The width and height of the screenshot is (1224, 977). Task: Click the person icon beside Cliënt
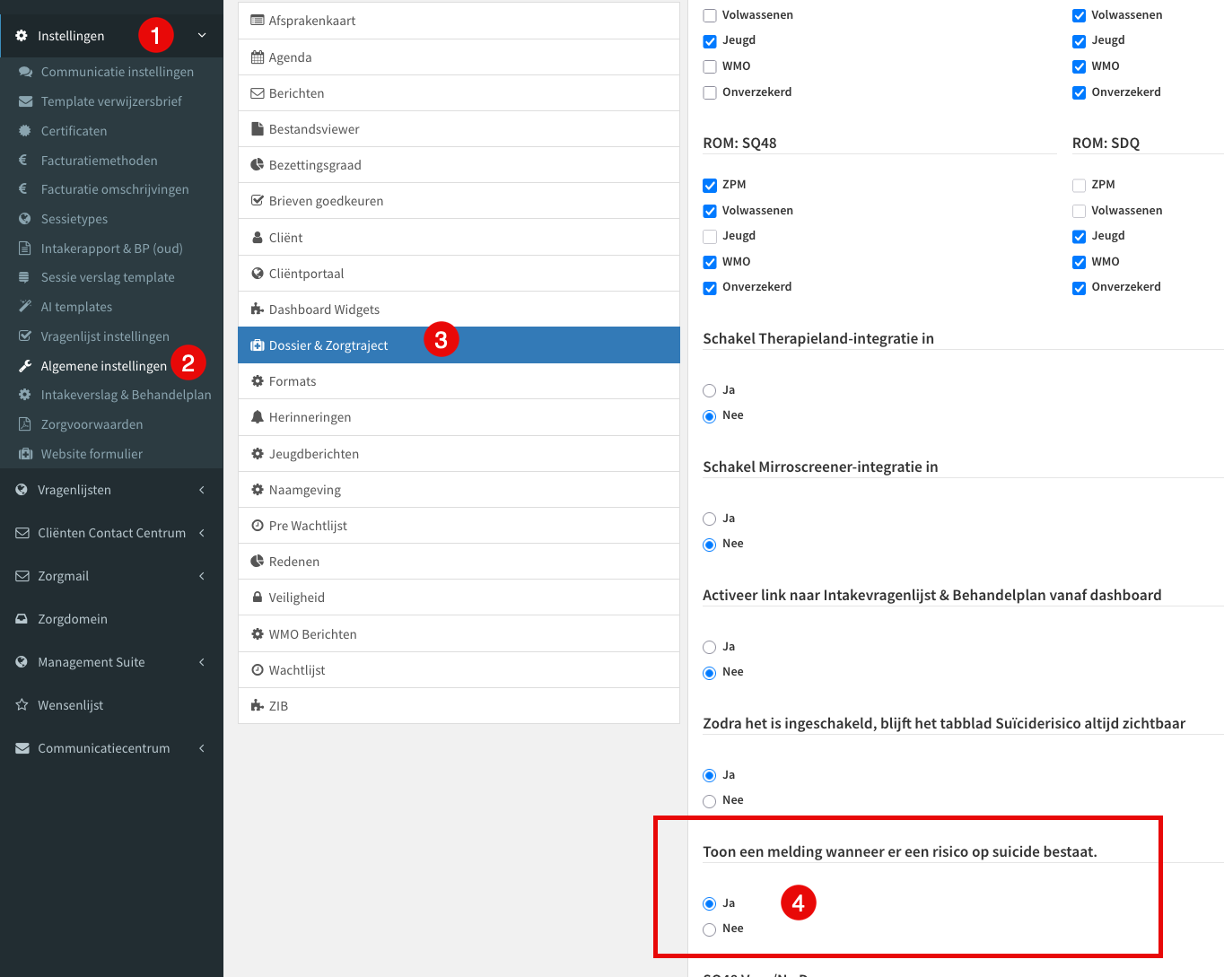click(x=258, y=238)
